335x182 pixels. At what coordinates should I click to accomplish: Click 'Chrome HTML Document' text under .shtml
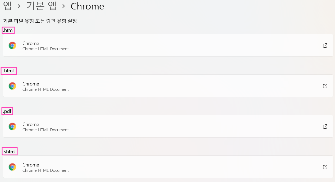point(45,170)
